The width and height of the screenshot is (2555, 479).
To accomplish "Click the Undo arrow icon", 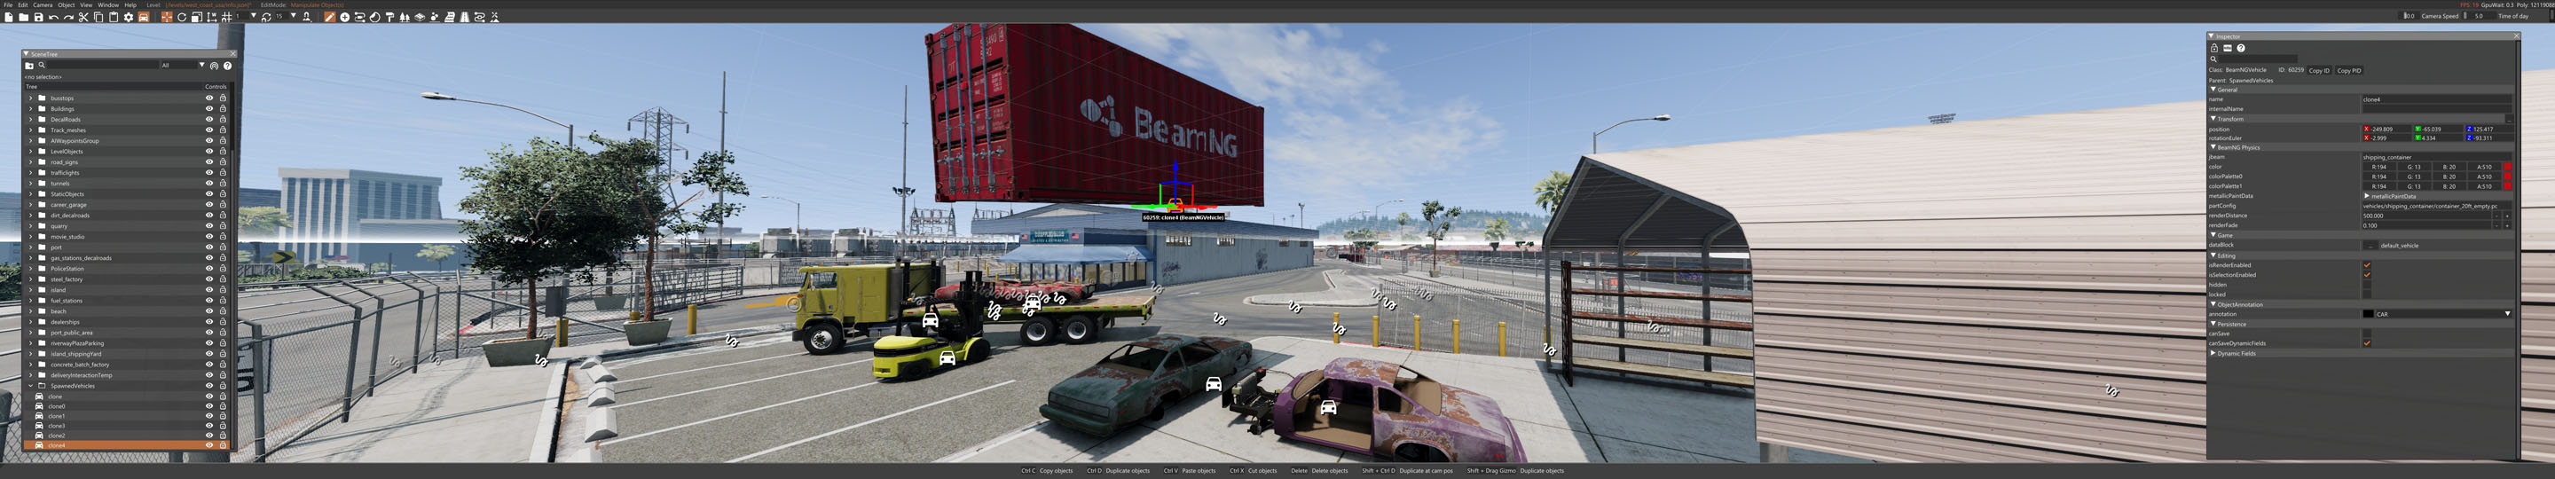I will [53, 17].
